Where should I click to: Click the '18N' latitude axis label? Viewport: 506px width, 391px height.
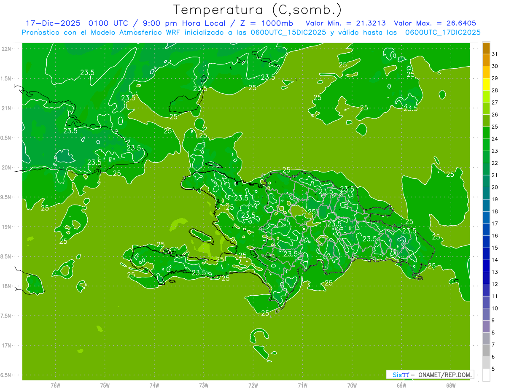click(7, 286)
